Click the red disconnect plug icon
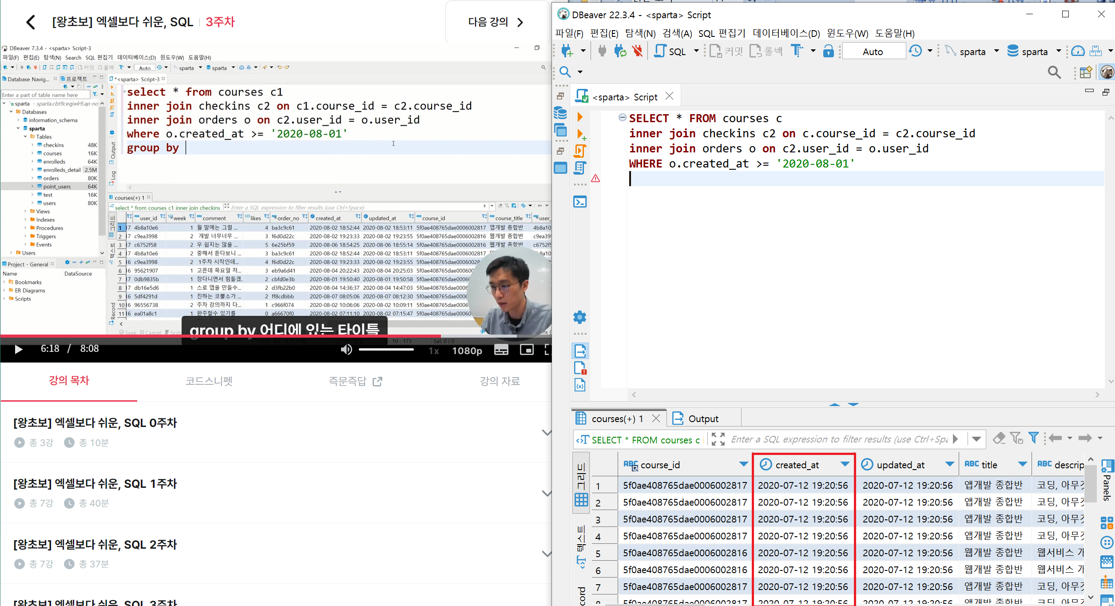The height and width of the screenshot is (606, 1115). coord(638,52)
